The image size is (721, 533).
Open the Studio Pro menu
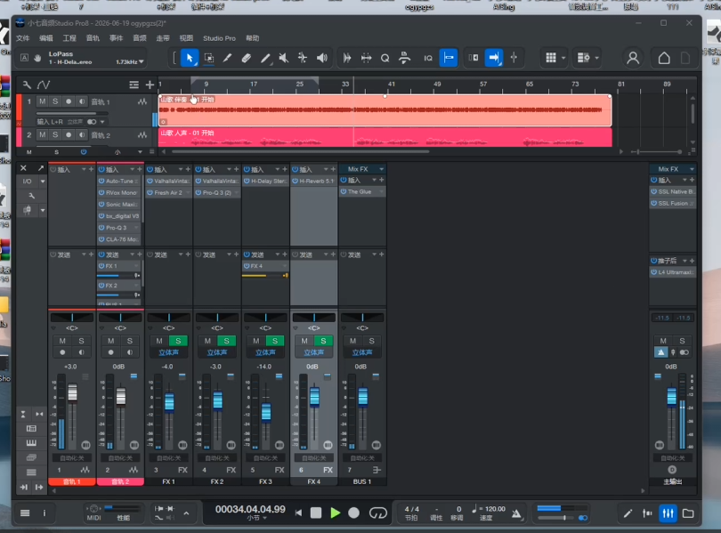click(x=219, y=38)
